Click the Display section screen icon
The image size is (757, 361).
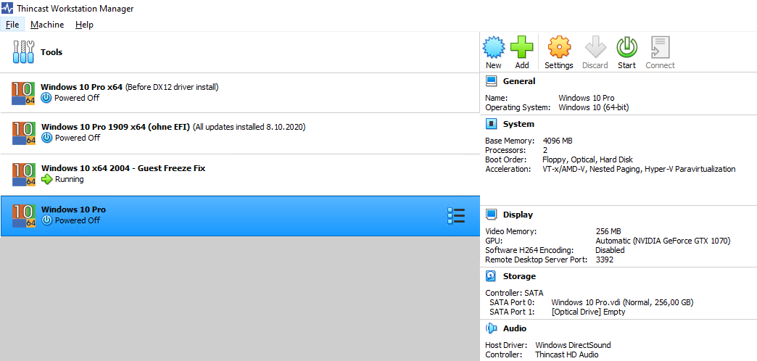pos(491,215)
